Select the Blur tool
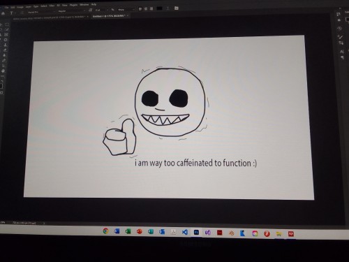 tap(4, 55)
